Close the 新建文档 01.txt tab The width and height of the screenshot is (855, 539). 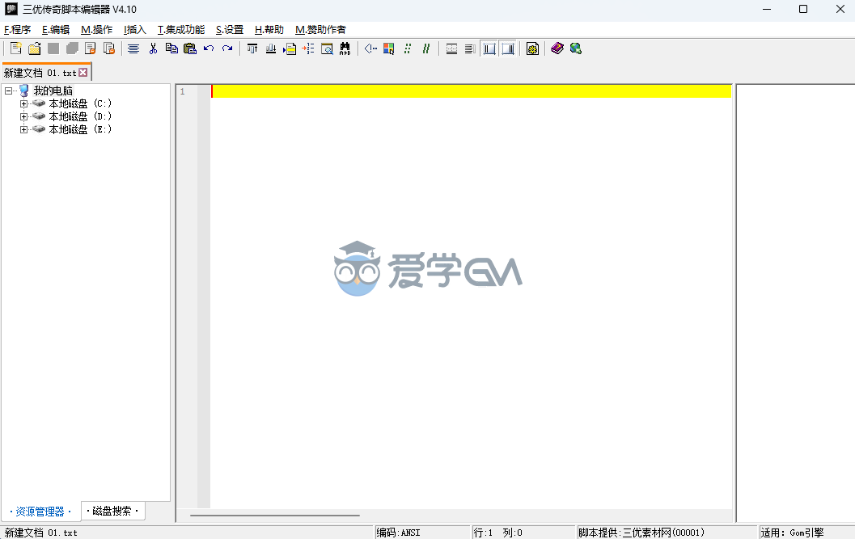click(83, 73)
